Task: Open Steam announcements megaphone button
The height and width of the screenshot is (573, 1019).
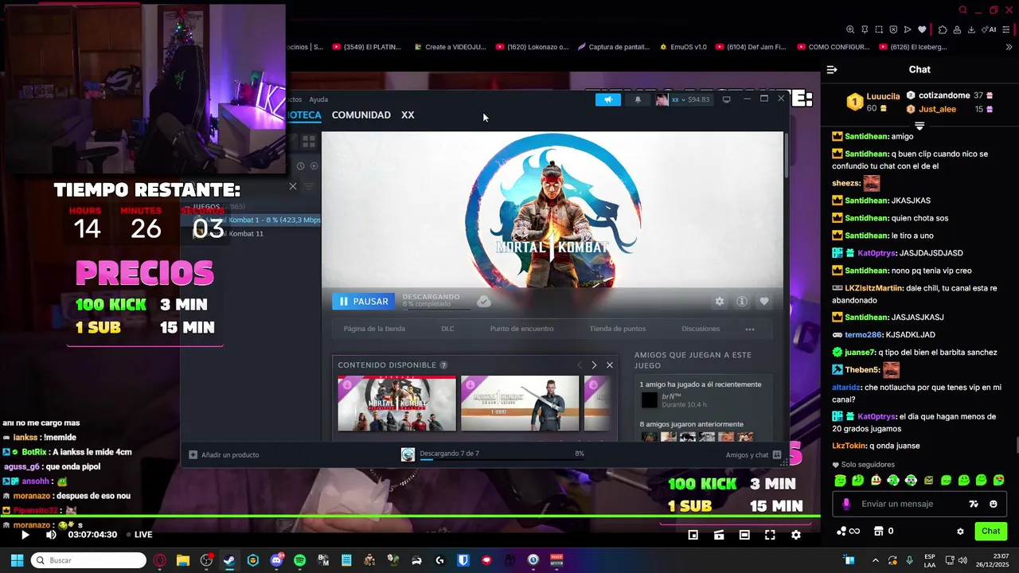Action: [x=608, y=99]
